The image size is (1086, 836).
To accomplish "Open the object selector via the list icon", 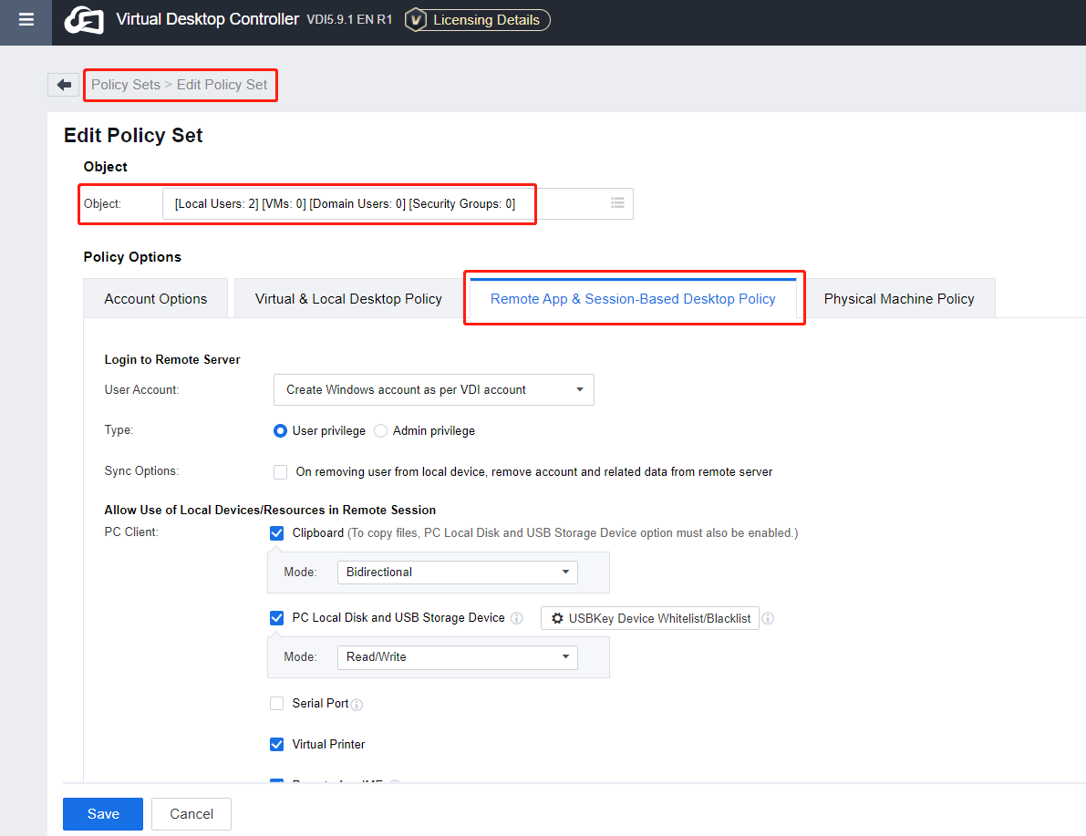I will click(617, 203).
